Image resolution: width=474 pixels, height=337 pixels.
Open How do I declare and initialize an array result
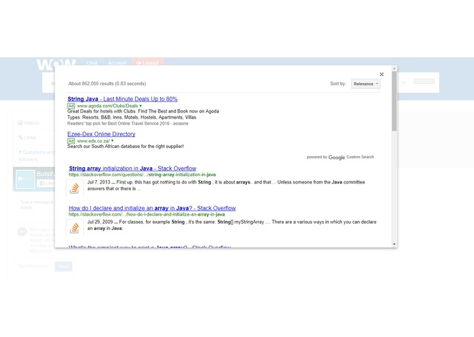152,208
